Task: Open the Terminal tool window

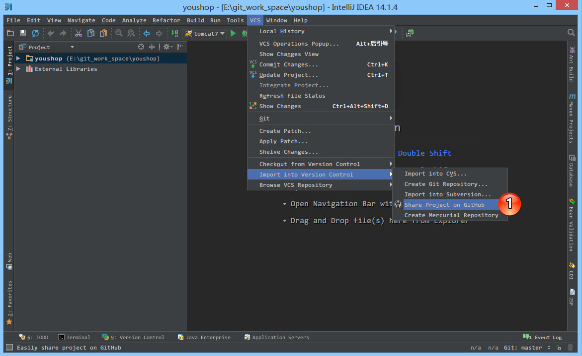Action: pyautogui.click(x=75, y=337)
